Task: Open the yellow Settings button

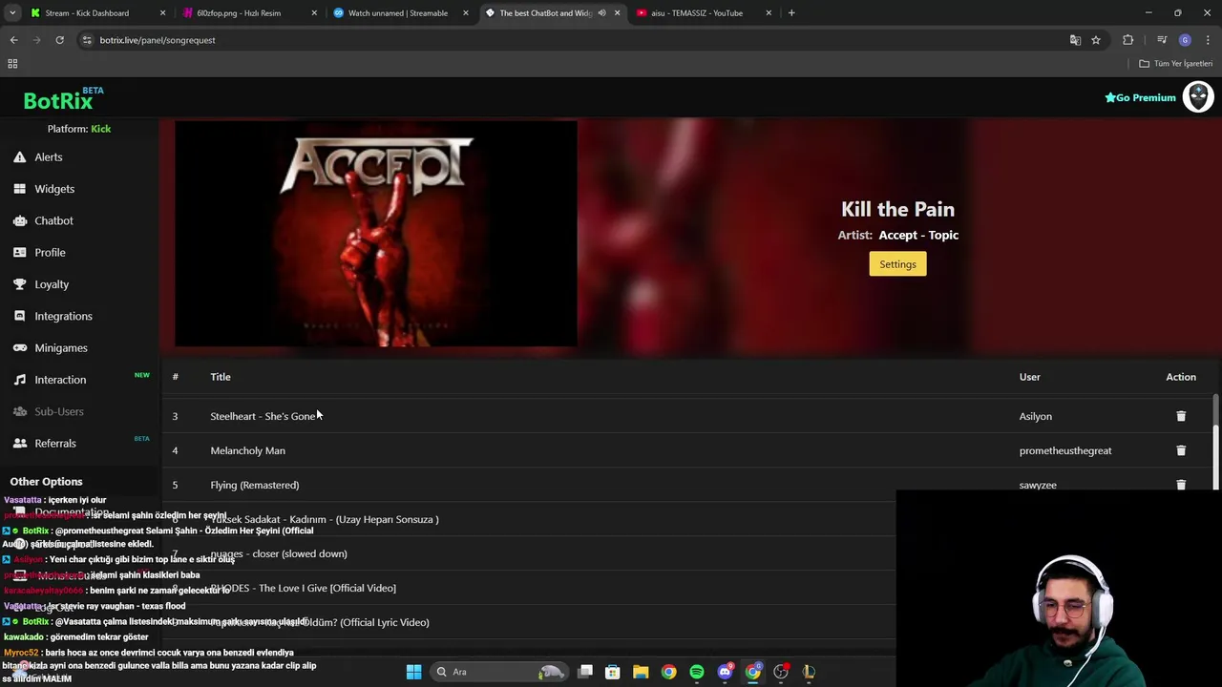Action: coord(897,264)
